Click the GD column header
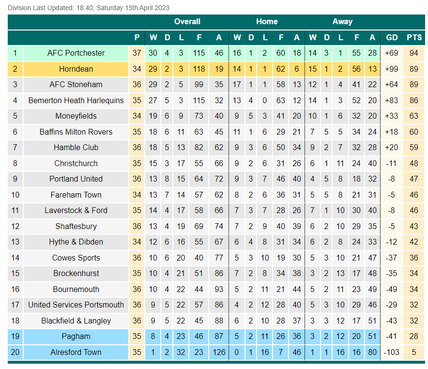Screen dimensions: 428x369 [x=392, y=37]
